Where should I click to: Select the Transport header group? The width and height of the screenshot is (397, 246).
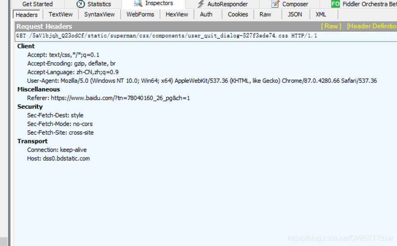(32, 141)
